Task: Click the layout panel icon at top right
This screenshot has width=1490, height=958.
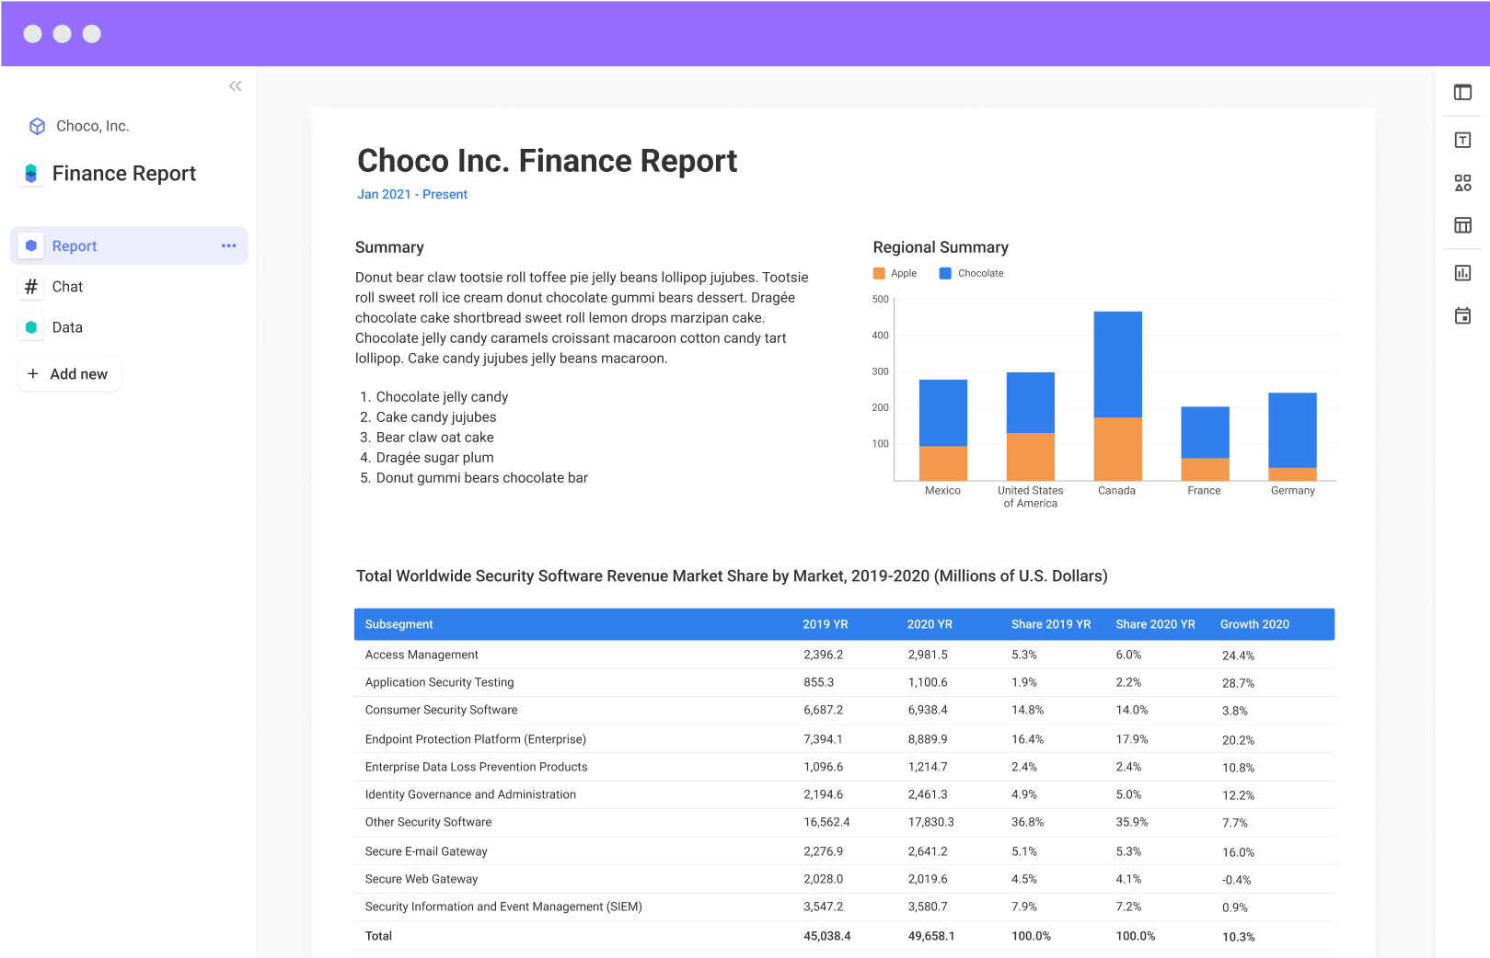Action: click(1462, 92)
